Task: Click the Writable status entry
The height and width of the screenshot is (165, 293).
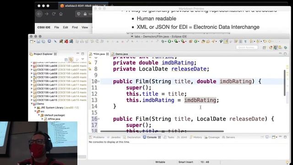Action: click(160, 162)
